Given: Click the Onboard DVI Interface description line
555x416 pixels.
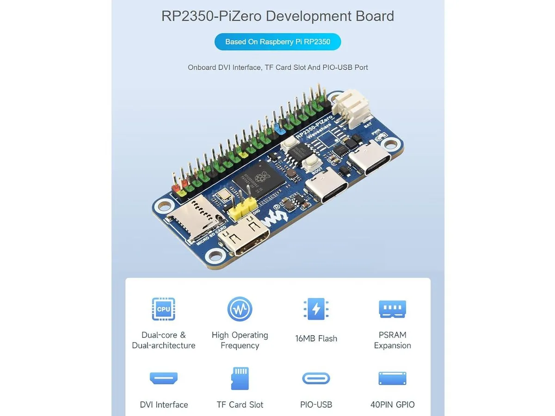Looking at the screenshot, I should 277,67.
